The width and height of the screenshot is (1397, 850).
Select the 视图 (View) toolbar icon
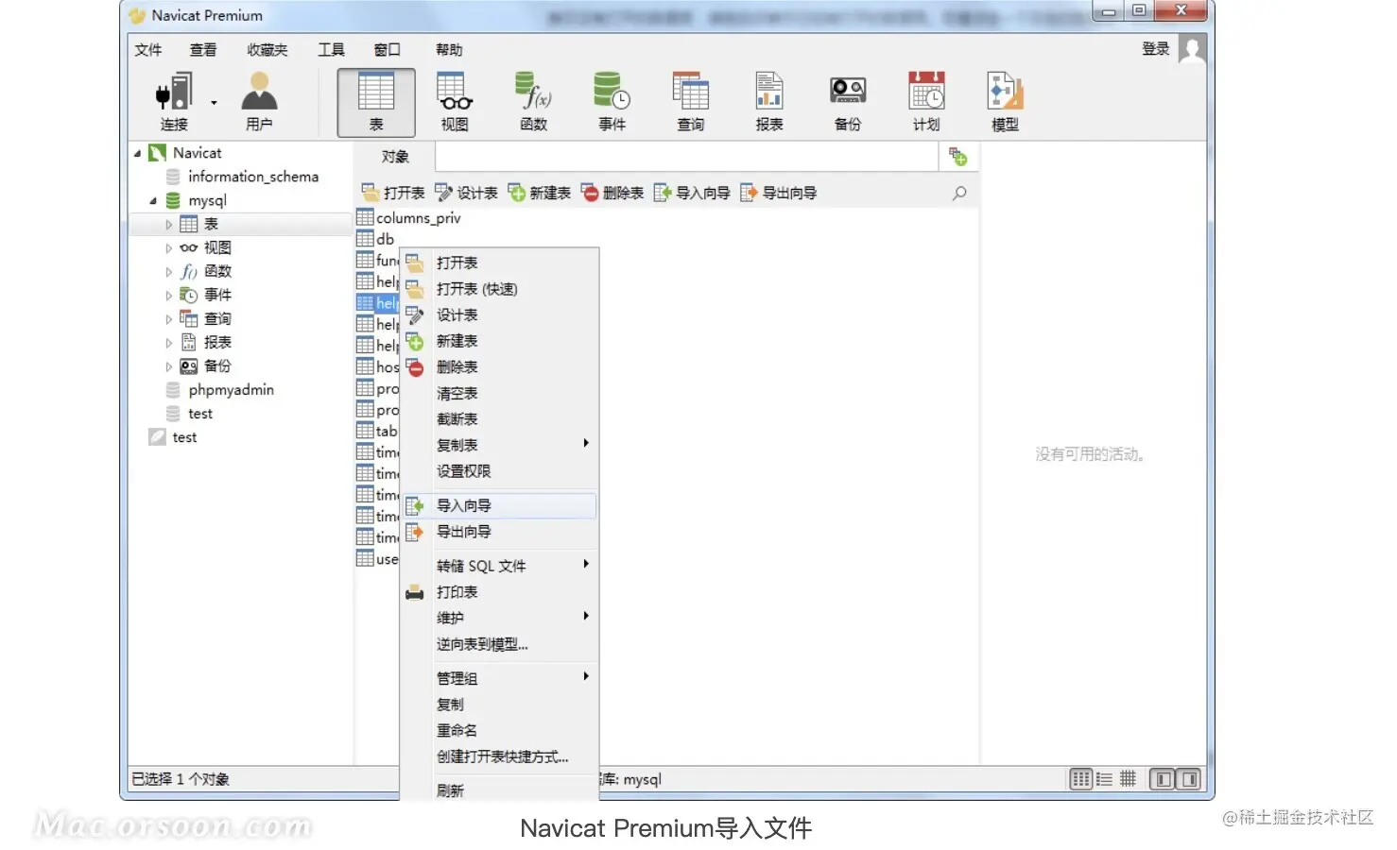[455, 101]
